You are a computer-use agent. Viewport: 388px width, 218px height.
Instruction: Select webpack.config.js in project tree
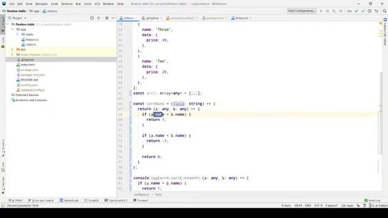(x=30, y=90)
